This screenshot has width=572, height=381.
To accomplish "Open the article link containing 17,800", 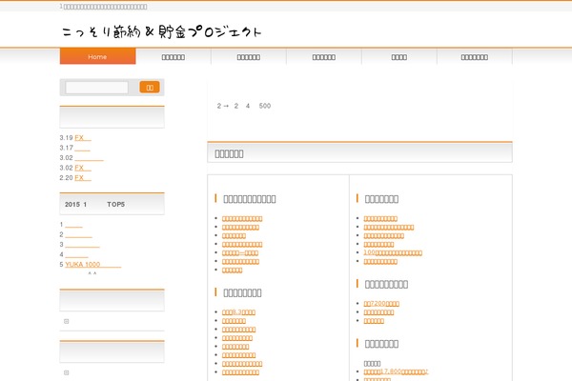I will 396,371.
